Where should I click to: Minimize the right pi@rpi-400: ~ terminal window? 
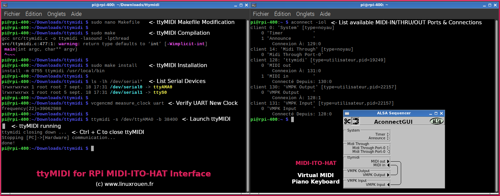point(485,5)
